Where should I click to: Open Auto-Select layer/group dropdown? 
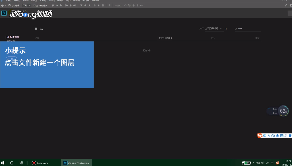coord(26,5)
